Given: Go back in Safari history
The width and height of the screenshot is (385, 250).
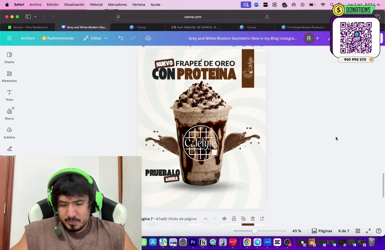Looking at the screenshot, I should 44,16.
